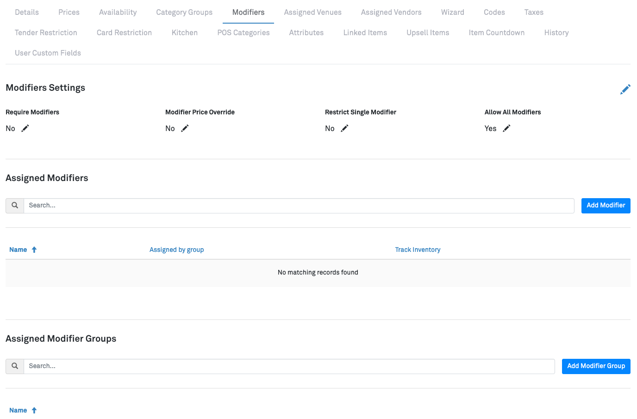Open the Category Groups tab
637x419 pixels.
coord(184,13)
